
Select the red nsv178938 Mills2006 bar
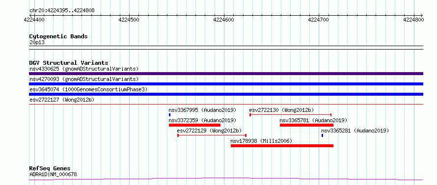[x=282, y=146]
